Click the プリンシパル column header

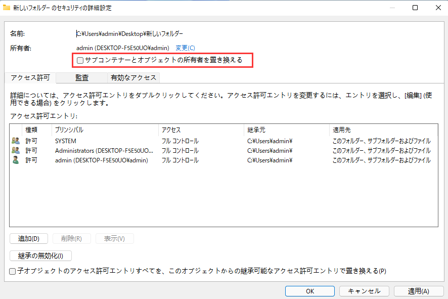[68, 130]
